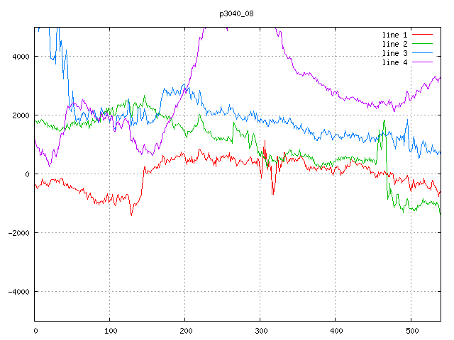Viewport: 454px width, 340px height.
Task: Select the y-axis tick label 2000
Action: pos(20,115)
